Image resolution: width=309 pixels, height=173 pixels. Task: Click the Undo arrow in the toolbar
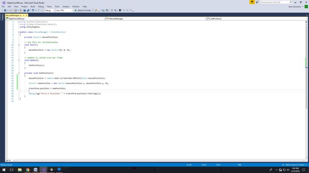33,10
